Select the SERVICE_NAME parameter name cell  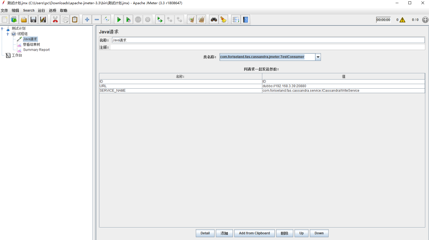pyautogui.click(x=181, y=91)
